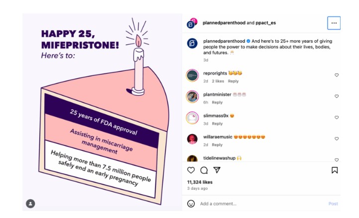This screenshot has height=218, width=359.
Task: Reply to the reprorights comment
Action: (233, 81)
